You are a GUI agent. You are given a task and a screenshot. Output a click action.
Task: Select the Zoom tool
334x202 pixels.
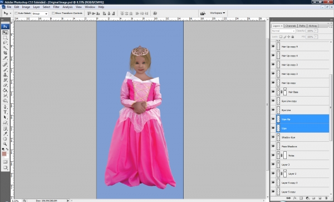click(5, 144)
